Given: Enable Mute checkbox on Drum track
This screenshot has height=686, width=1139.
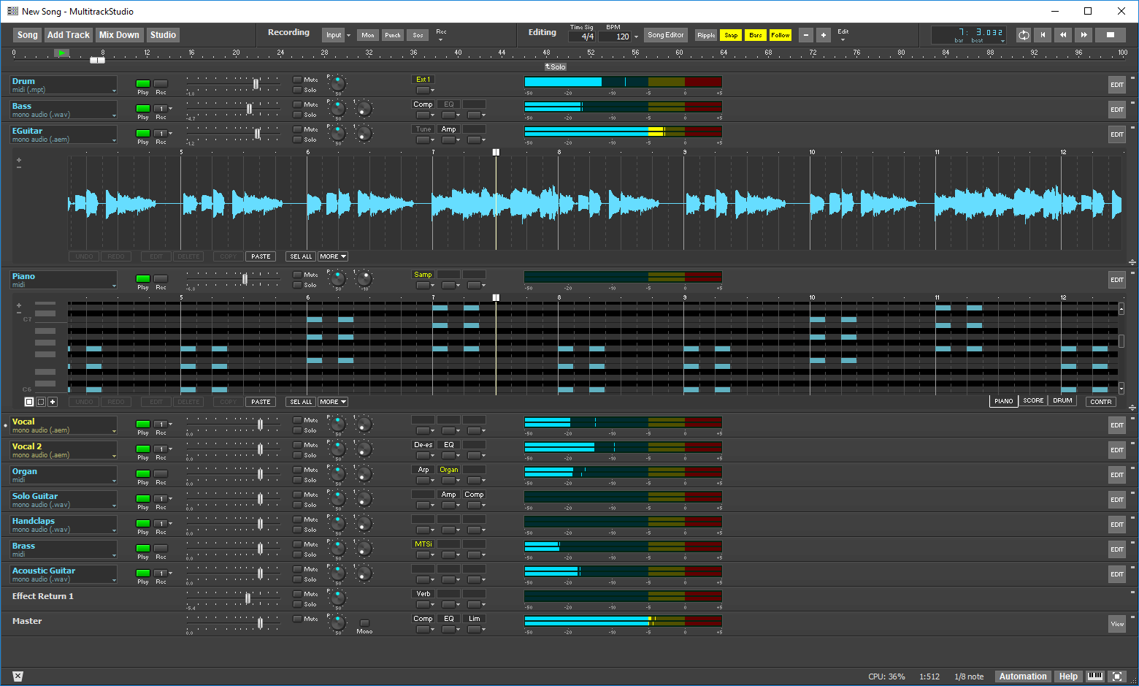Looking at the screenshot, I should coord(297,80).
